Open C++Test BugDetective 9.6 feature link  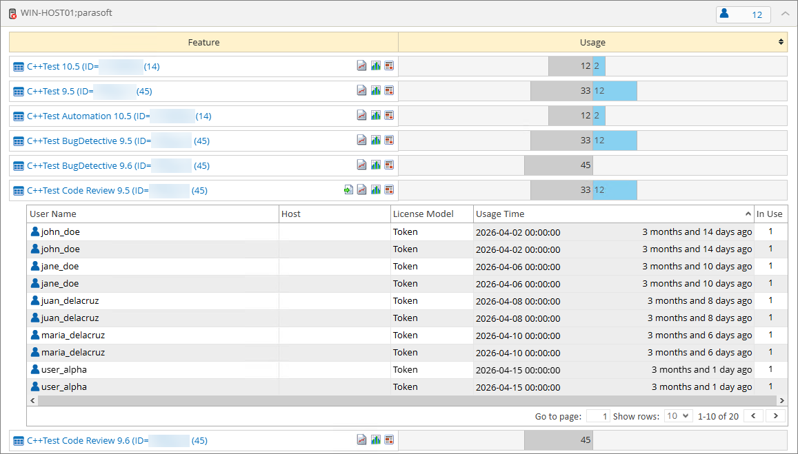118,166
